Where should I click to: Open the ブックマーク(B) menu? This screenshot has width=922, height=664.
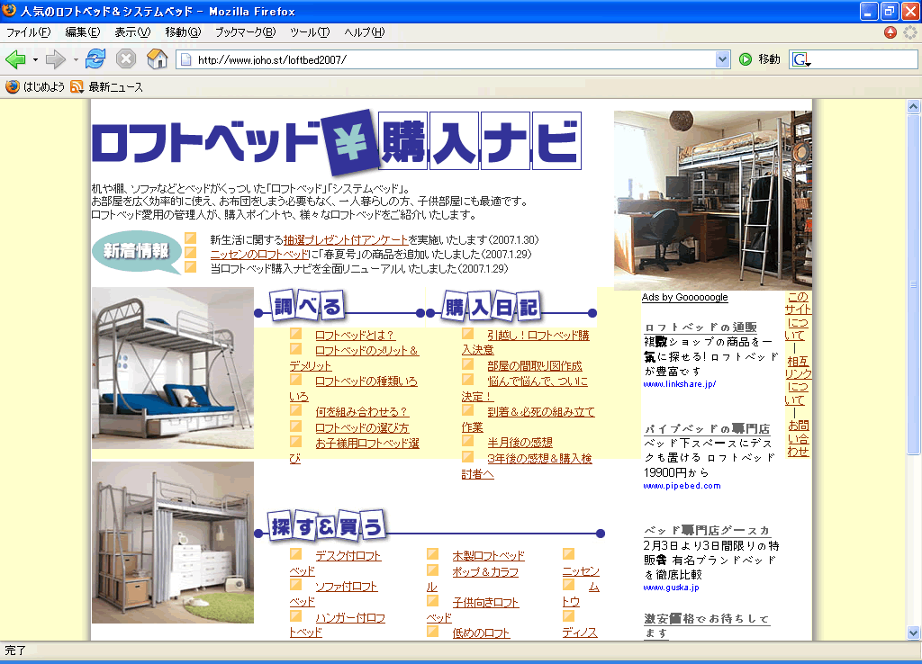(x=245, y=32)
